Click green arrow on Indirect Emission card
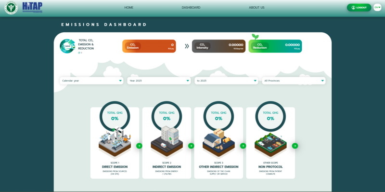Screen dimensions: 385x192 click(191, 146)
